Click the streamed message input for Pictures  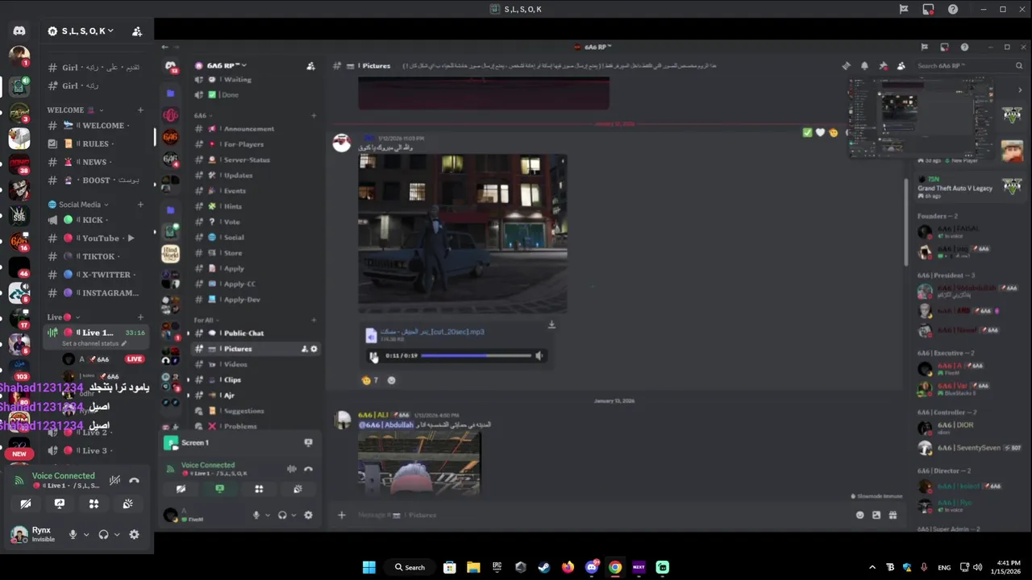597,515
